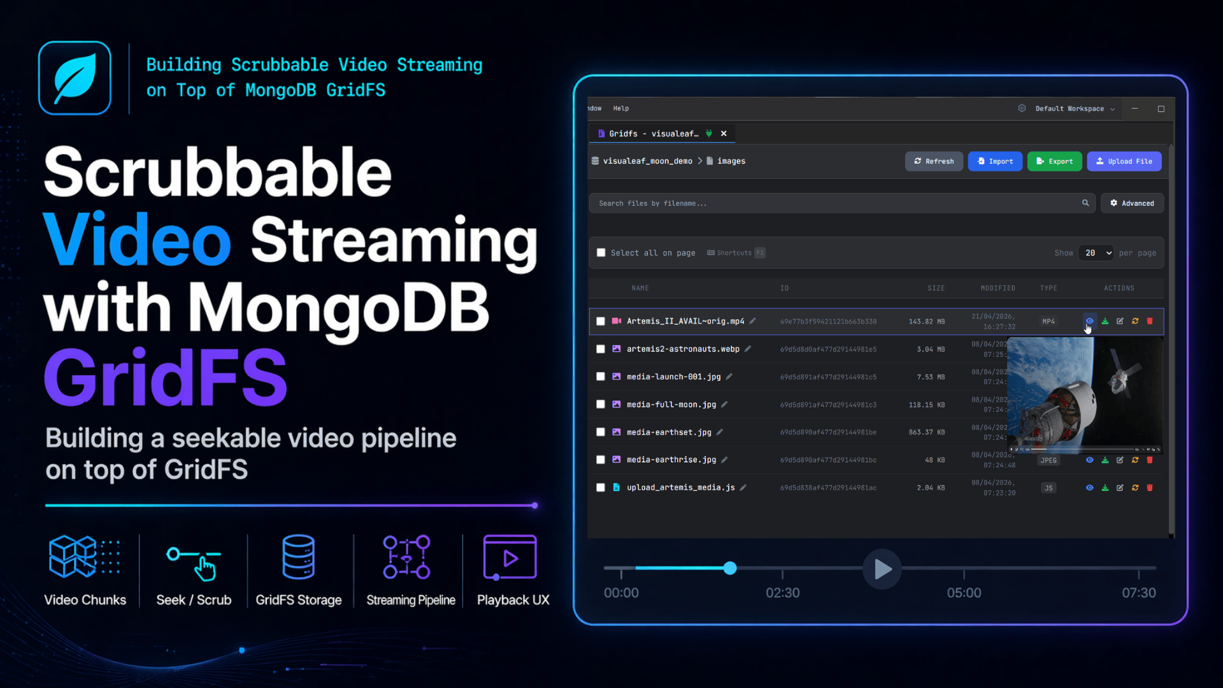Rename media-launch-001.jpg via pencil icon
Screen dimensions: 1223x688
tap(729, 376)
